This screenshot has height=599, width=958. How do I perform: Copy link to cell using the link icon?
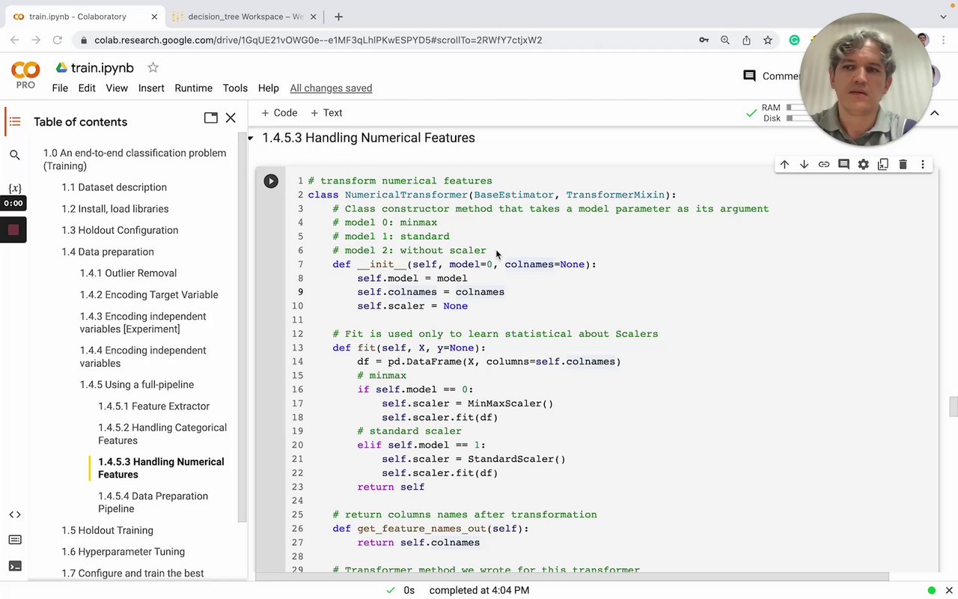(x=824, y=165)
